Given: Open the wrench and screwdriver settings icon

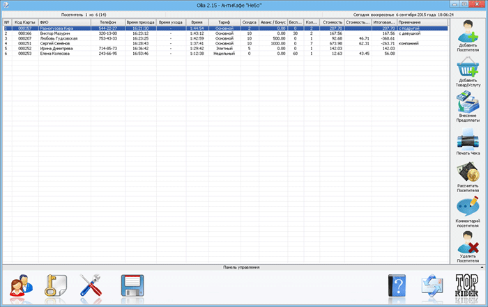Looking at the screenshot, I should click(91, 285).
